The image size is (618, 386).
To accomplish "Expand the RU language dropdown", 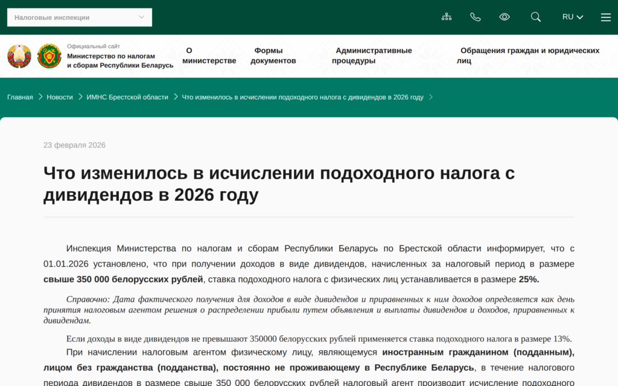I will point(573,17).
